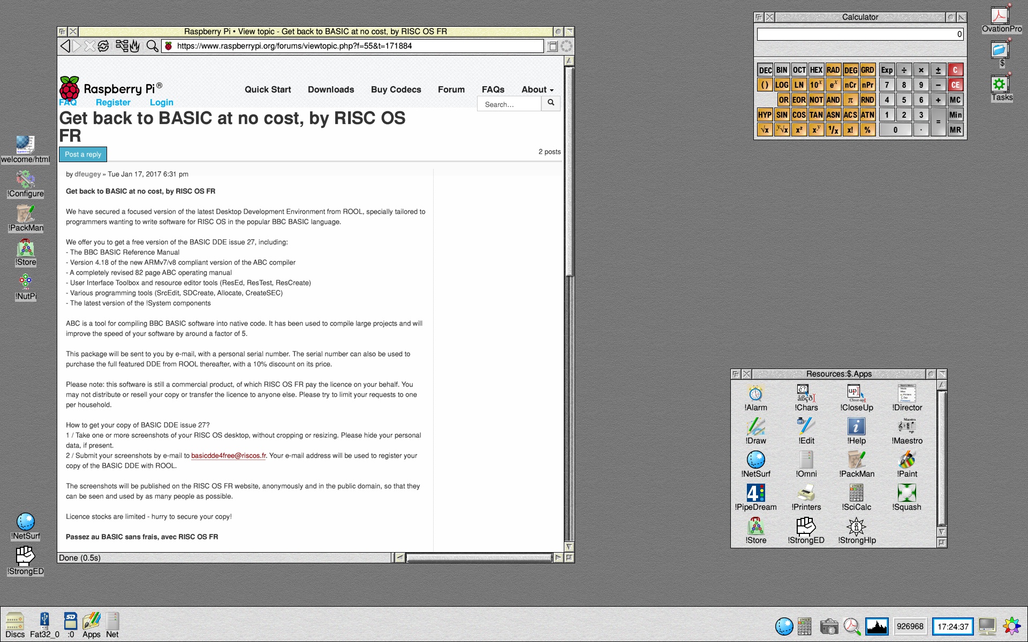Click the NetSurf stop loading icon

pos(89,46)
